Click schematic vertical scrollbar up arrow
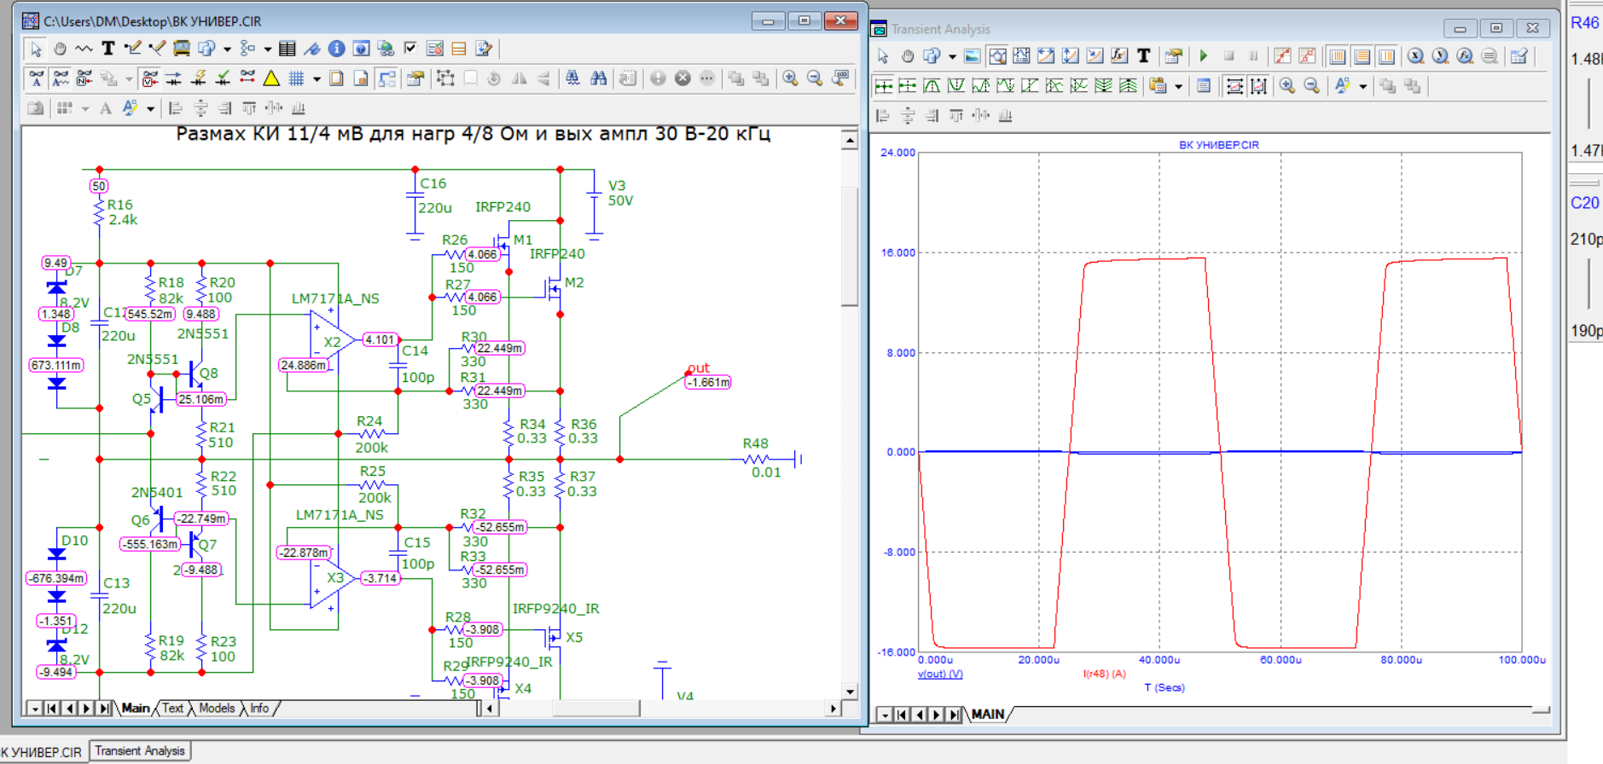This screenshot has width=1603, height=764. [849, 139]
